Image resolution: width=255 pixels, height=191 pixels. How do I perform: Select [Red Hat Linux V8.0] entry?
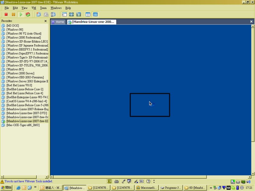coord(19,85)
